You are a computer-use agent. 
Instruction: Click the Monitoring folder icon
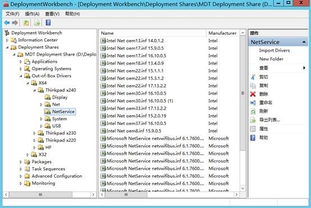[27, 183]
